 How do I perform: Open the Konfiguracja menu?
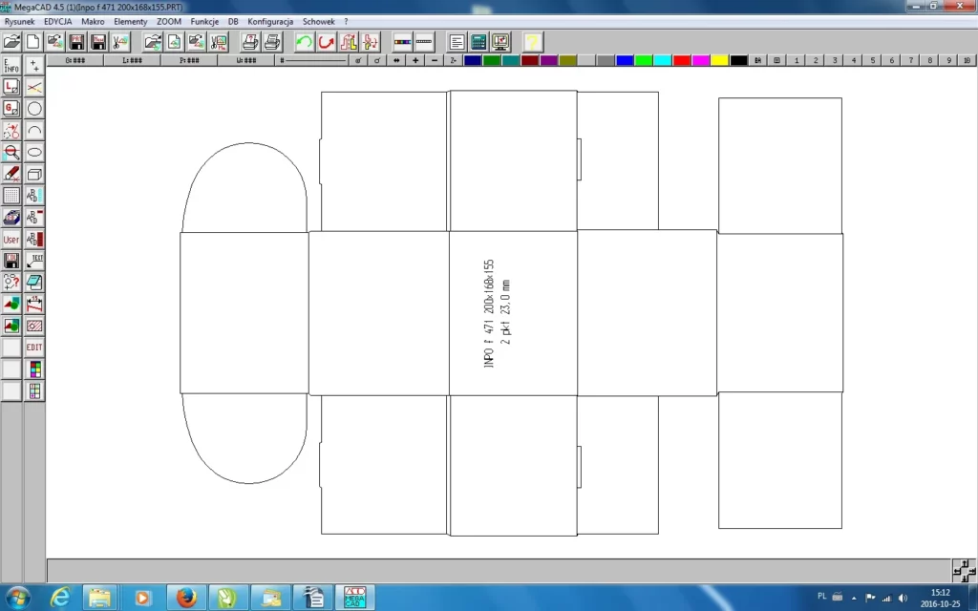[x=271, y=21]
